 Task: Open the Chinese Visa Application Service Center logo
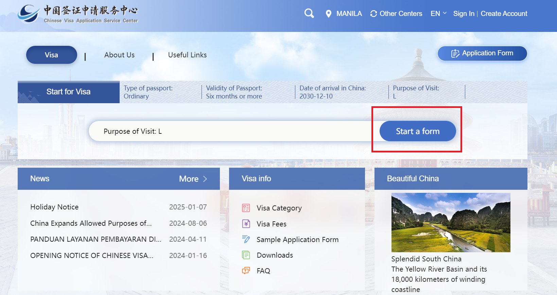[x=78, y=14]
